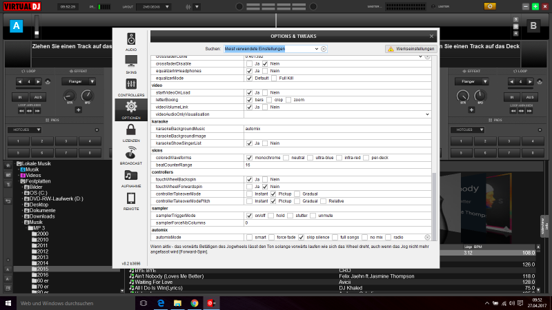This screenshot has width=552, height=310.
Task: Select the Downloads folder in tree
Action: coord(42,216)
